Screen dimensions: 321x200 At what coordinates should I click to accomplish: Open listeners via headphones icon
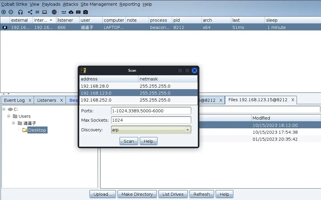tap(20, 12)
